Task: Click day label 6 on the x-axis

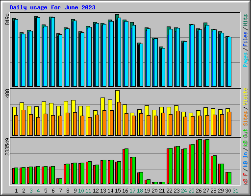Action: tap(53, 191)
